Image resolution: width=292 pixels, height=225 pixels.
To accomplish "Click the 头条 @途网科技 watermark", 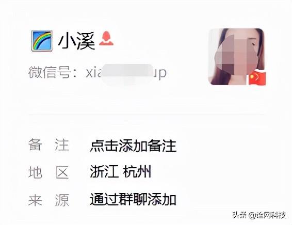I will (259, 215).
